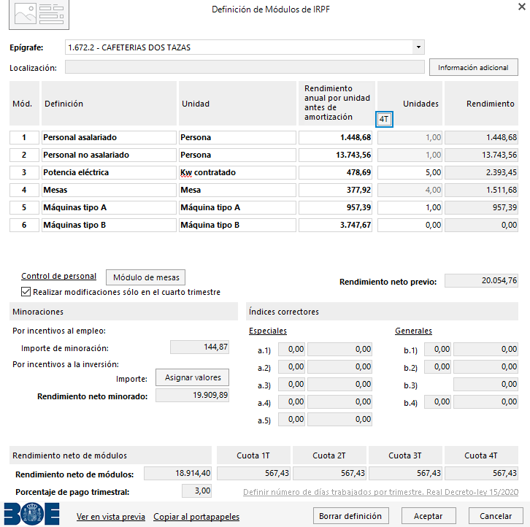This screenshot has height=527, width=530.
Task: Click the a.3) index first field
Action: (x=291, y=385)
